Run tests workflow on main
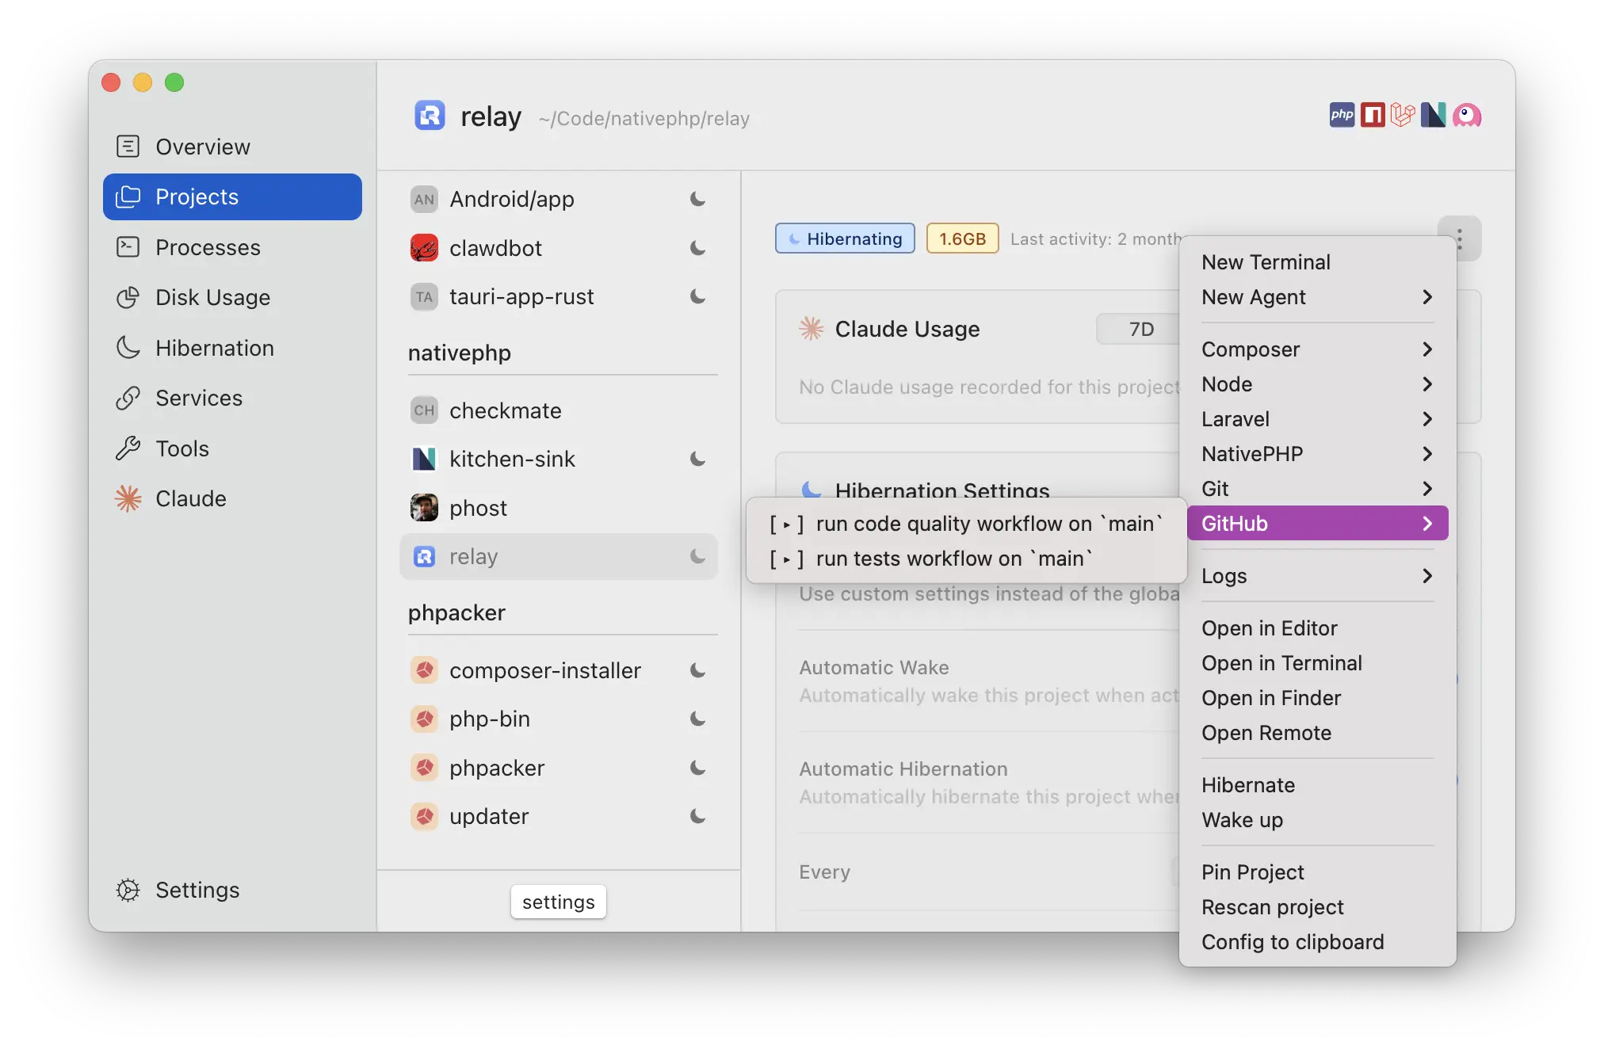The image size is (1604, 1049). (x=967, y=559)
